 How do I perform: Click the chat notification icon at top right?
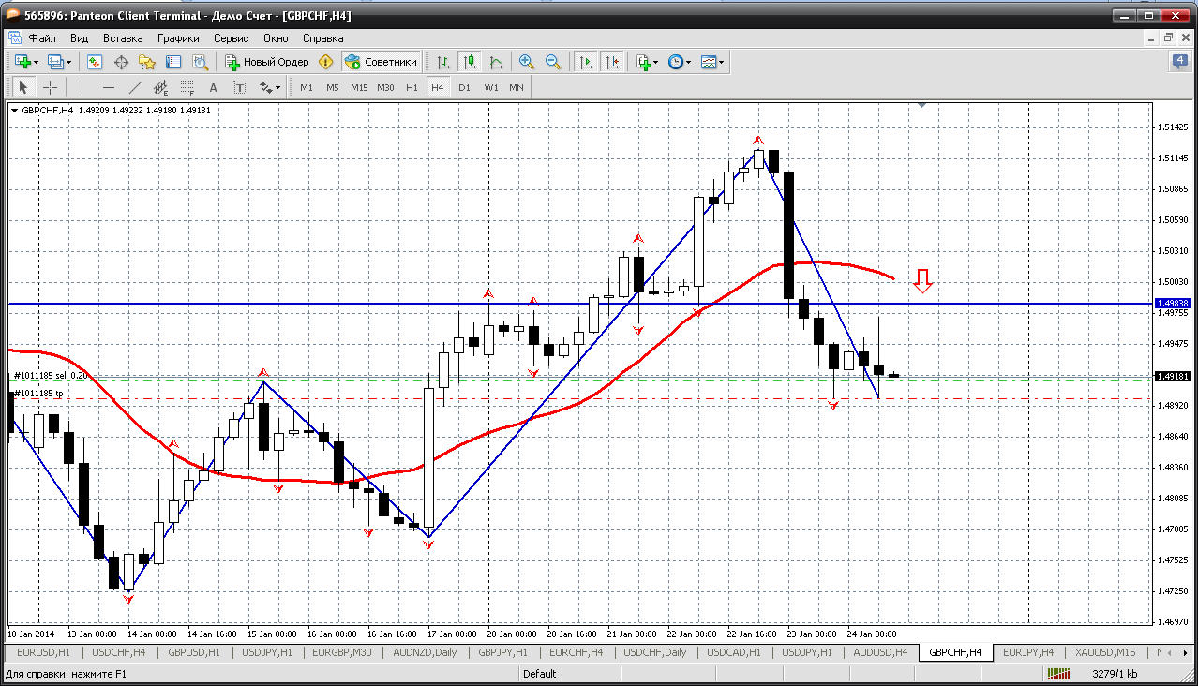point(1179,62)
